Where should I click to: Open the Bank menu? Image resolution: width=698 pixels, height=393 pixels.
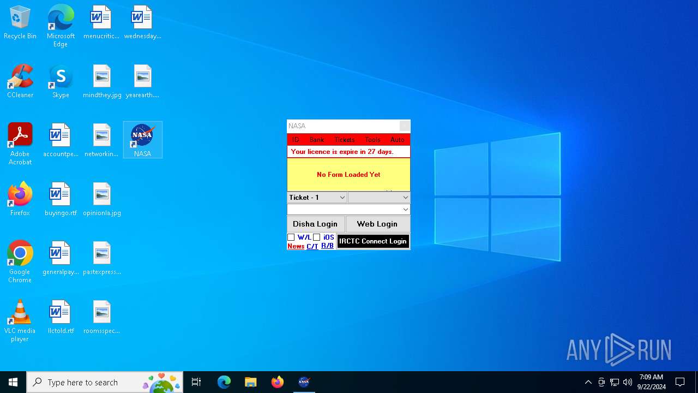pos(317,140)
